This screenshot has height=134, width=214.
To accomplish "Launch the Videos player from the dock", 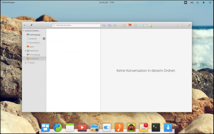I will pos(82,128).
